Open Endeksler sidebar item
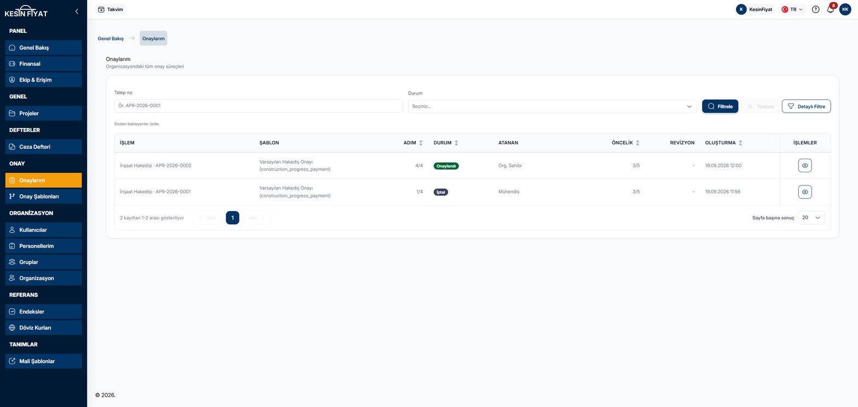The height and width of the screenshot is (407, 858). [43, 312]
